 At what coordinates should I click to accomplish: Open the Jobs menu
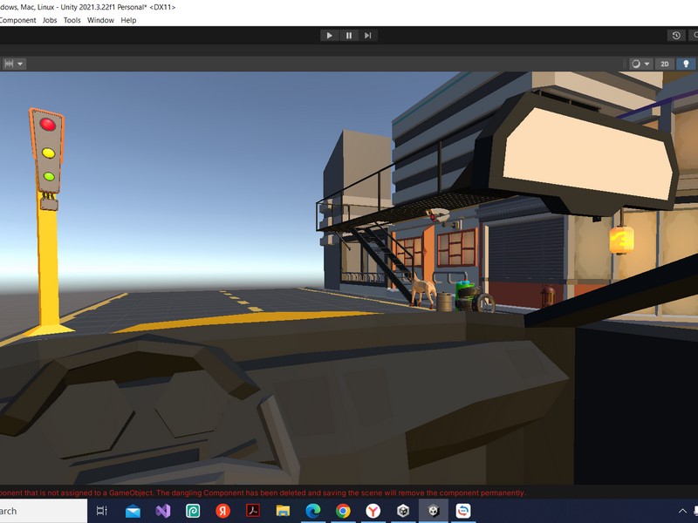[x=50, y=20]
